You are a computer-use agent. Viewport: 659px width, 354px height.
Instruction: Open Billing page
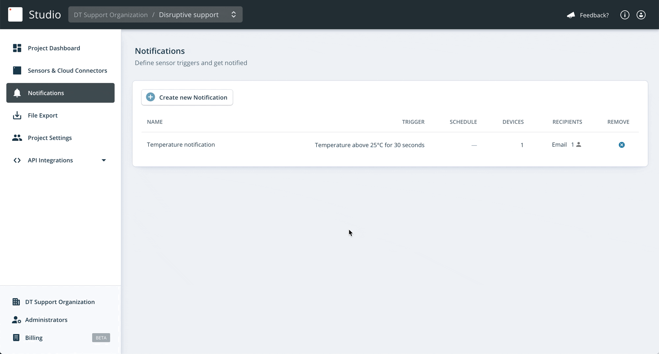tap(34, 338)
